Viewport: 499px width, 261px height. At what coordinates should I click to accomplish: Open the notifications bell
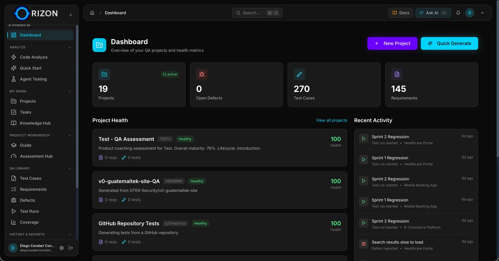point(458,13)
